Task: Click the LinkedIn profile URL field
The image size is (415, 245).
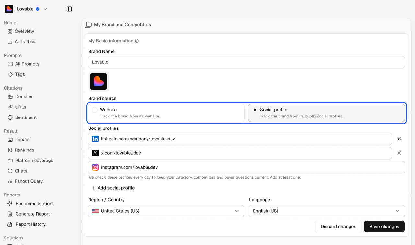Action: [240, 139]
